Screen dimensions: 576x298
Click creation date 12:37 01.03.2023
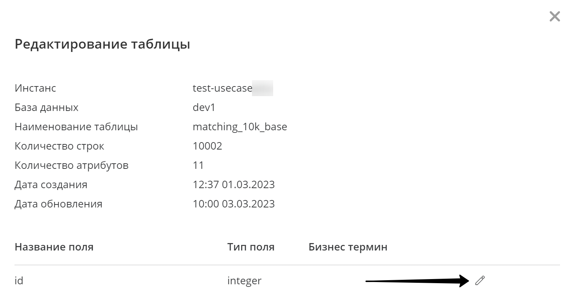click(234, 185)
